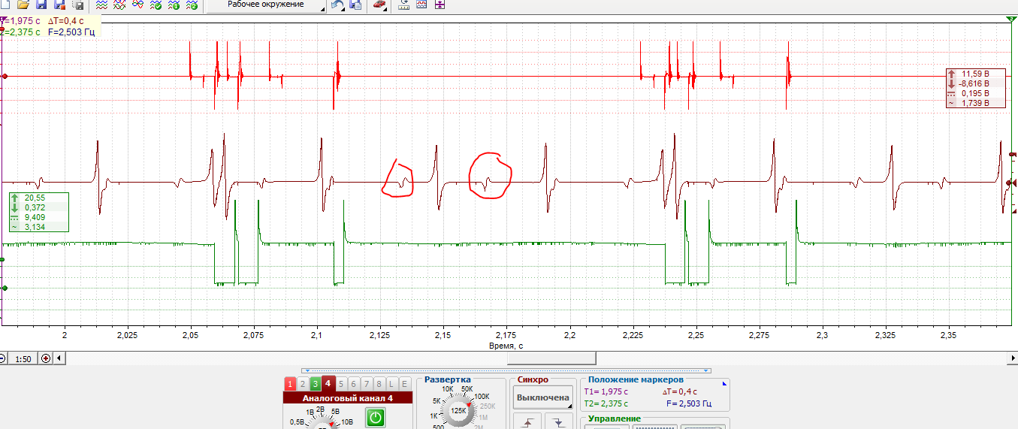
Task: Select channel tab 6
Action: coord(354,383)
